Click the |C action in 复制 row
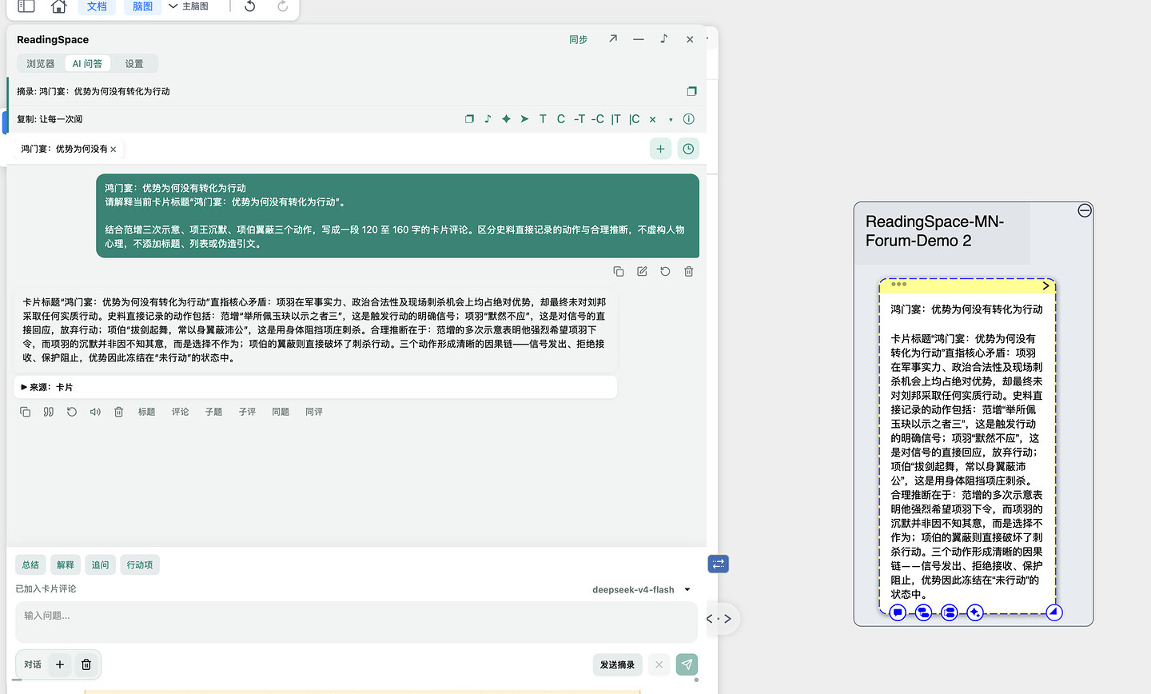Viewport: 1151px width, 694px height. pyautogui.click(x=635, y=119)
